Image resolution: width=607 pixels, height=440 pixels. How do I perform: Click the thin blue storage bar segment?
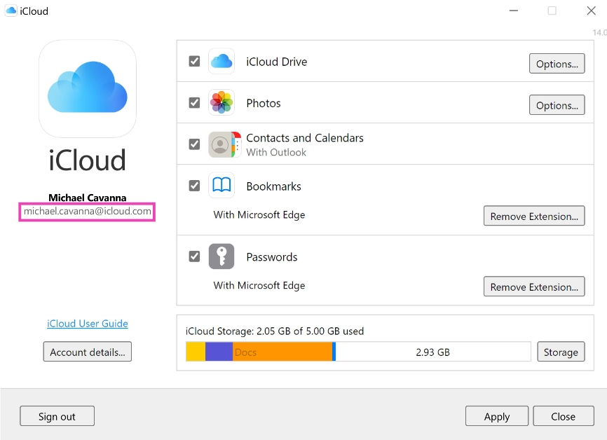[334, 352]
